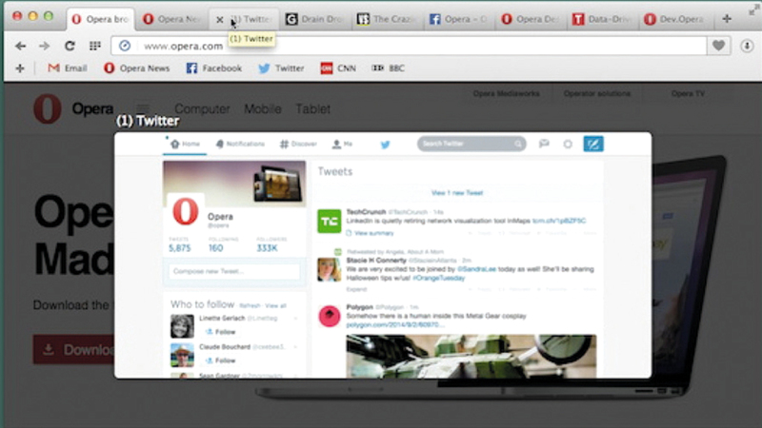
Task: Open the settings gear in Twitter preview
Action: point(568,145)
